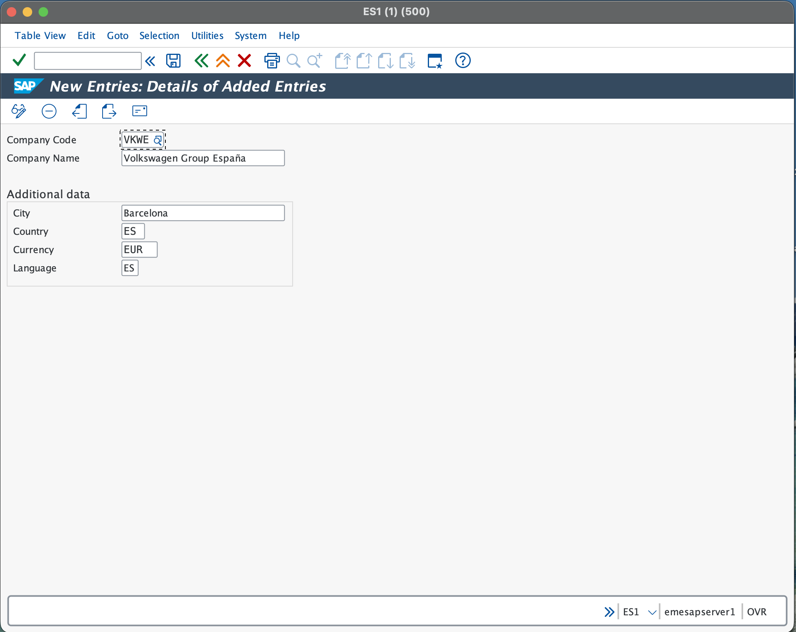Focus the transaction command field
The image size is (796, 632).
pos(87,61)
